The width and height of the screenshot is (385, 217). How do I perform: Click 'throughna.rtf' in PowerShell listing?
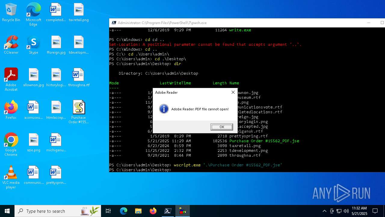245,155
